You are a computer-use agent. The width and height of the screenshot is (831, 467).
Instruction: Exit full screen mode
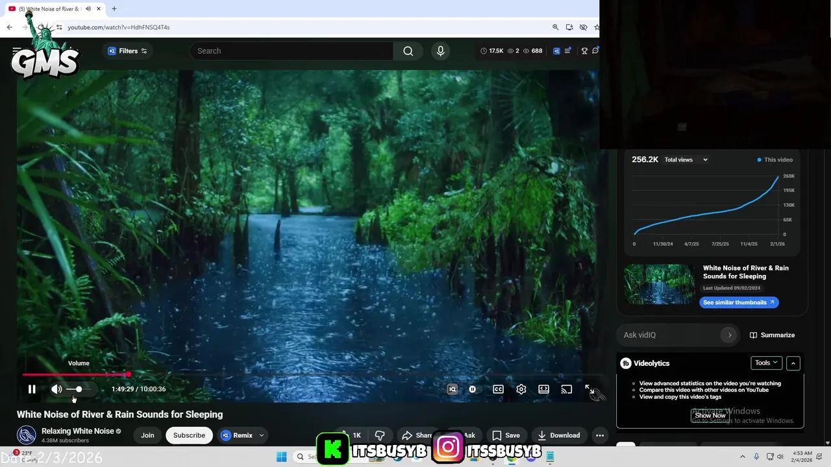point(589,389)
